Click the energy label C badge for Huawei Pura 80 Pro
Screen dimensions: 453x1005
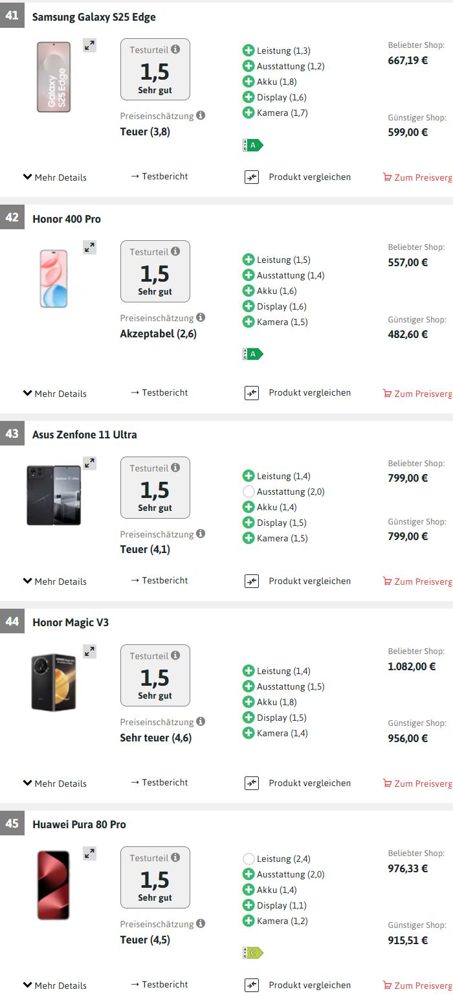252,953
